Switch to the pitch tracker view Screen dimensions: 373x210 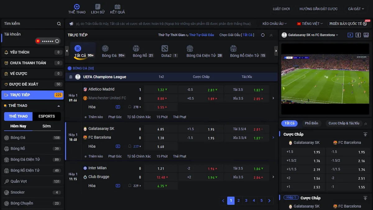(358, 35)
